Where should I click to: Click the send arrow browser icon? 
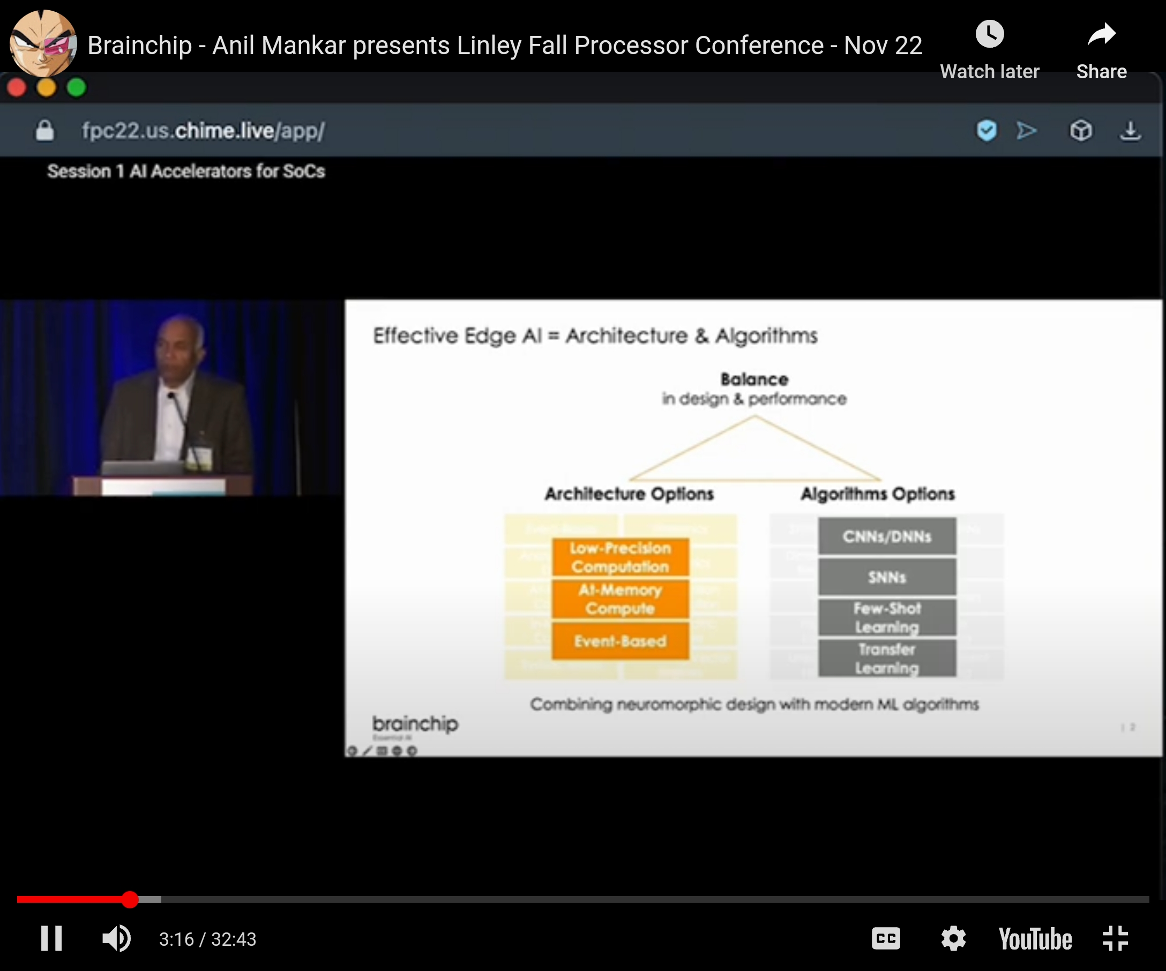[1027, 131]
